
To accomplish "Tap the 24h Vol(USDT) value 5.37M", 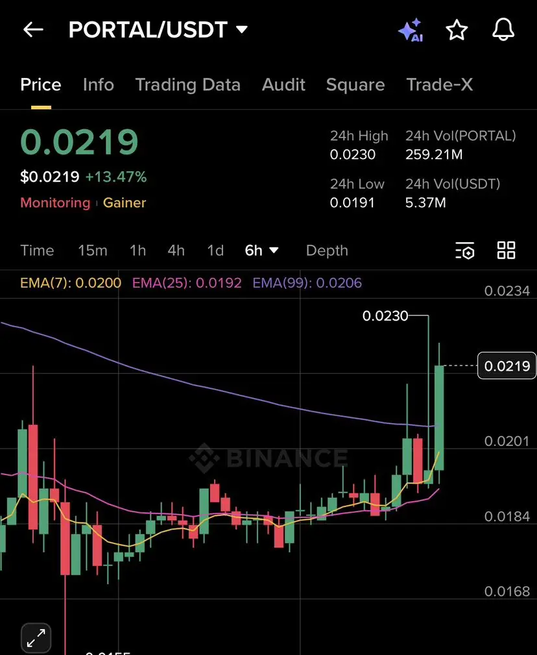I will (x=425, y=203).
